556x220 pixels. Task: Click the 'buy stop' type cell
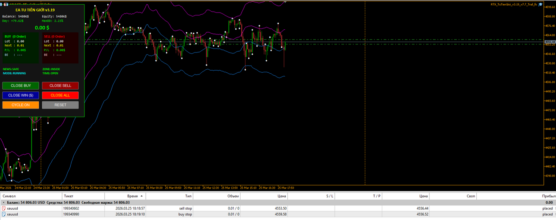186,214
